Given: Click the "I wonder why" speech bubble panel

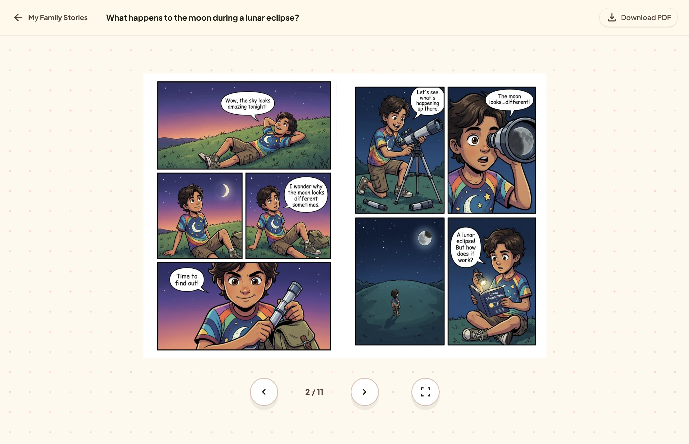Looking at the screenshot, I should [x=288, y=216].
